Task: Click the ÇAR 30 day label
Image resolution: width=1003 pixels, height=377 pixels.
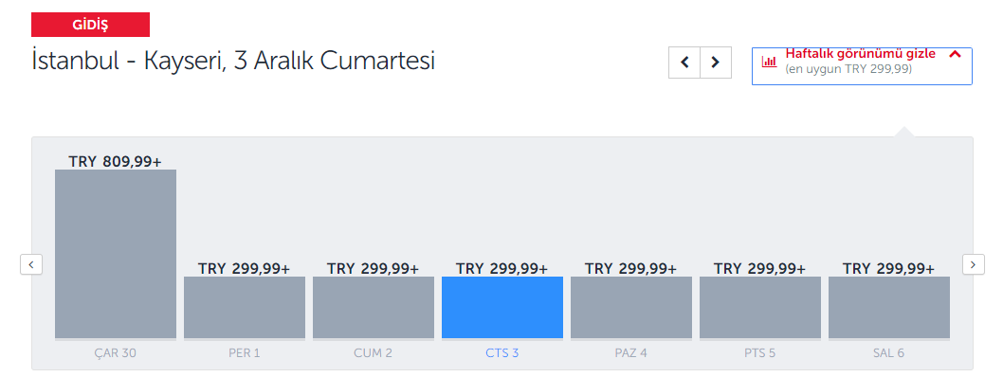Action: tap(116, 352)
